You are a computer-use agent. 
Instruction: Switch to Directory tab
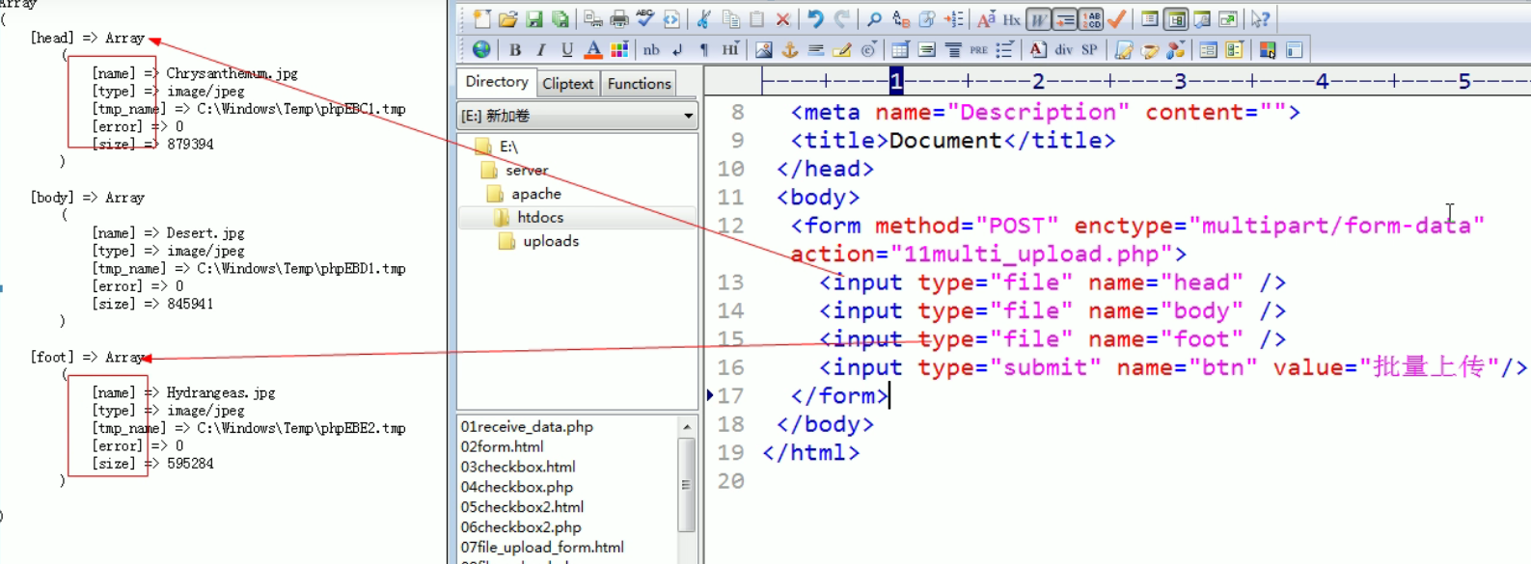click(497, 82)
